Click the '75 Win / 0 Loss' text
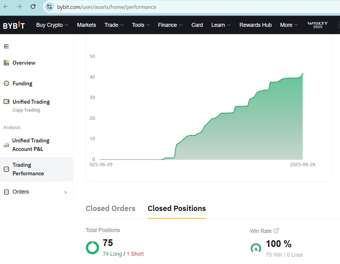Image resolution: width=340 pixels, height=264 pixels. [284, 255]
